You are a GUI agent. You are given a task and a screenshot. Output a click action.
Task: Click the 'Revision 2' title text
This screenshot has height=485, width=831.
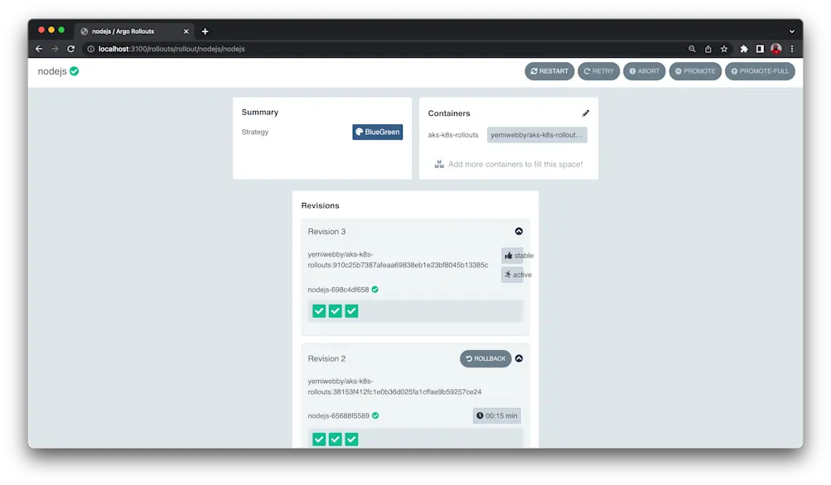[326, 358]
